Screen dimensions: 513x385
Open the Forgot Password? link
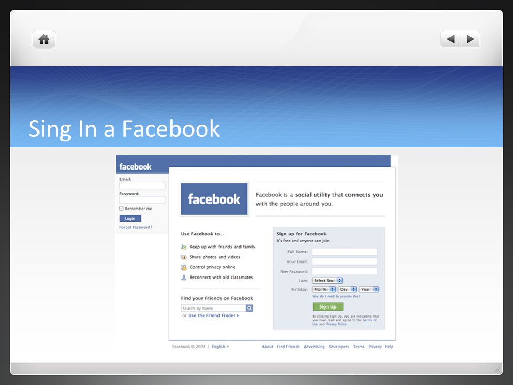point(136,227)
